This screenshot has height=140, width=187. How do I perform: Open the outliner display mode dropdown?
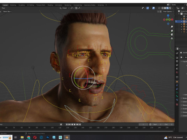click(x=178, y=8)
